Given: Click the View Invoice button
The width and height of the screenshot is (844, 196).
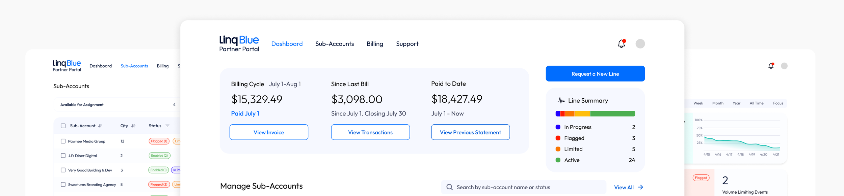Looking at the screenshot, I should pyautogui.click(x=269, y=132).
